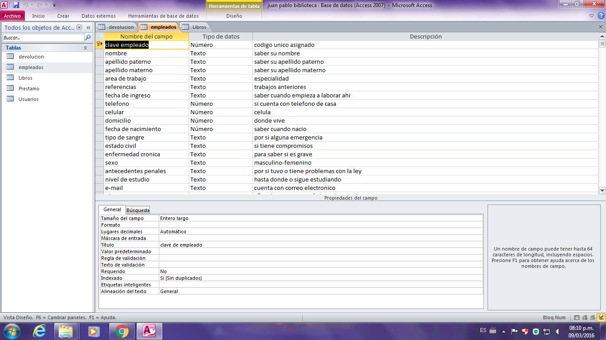Close the empleados table with tab X

[x=601, y=27]
